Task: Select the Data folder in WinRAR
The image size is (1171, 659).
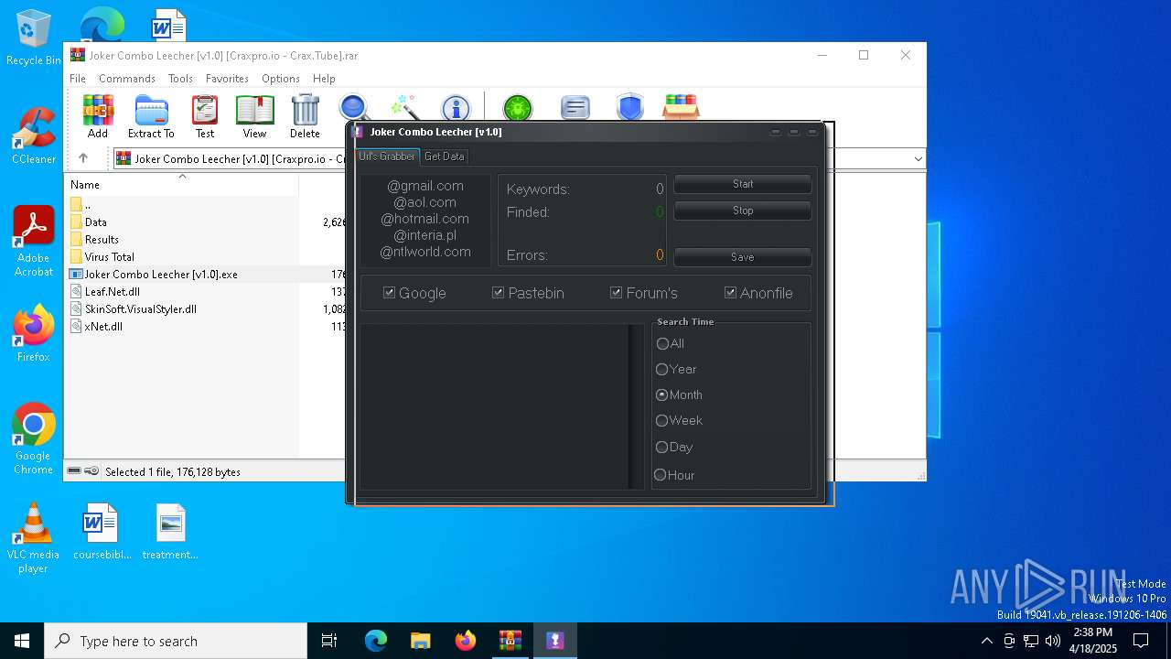Action: pyautogui.click(x=96, y=222)
